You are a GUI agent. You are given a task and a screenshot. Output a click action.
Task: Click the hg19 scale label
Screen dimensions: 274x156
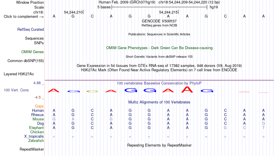point(214,7)
